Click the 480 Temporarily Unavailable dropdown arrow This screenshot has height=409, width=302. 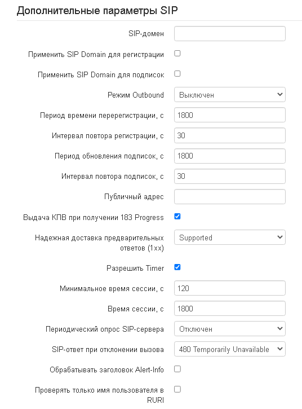coord(280,349)
